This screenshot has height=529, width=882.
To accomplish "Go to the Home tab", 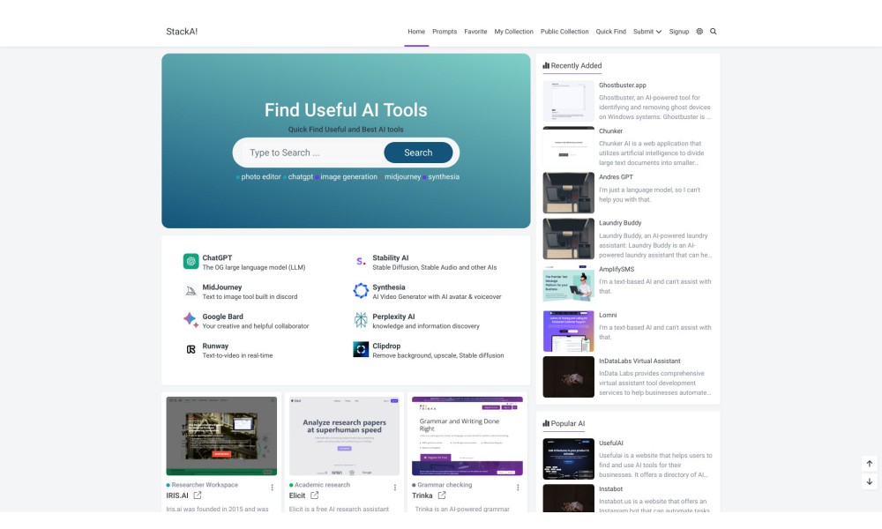I will click(x=416, y=32).
